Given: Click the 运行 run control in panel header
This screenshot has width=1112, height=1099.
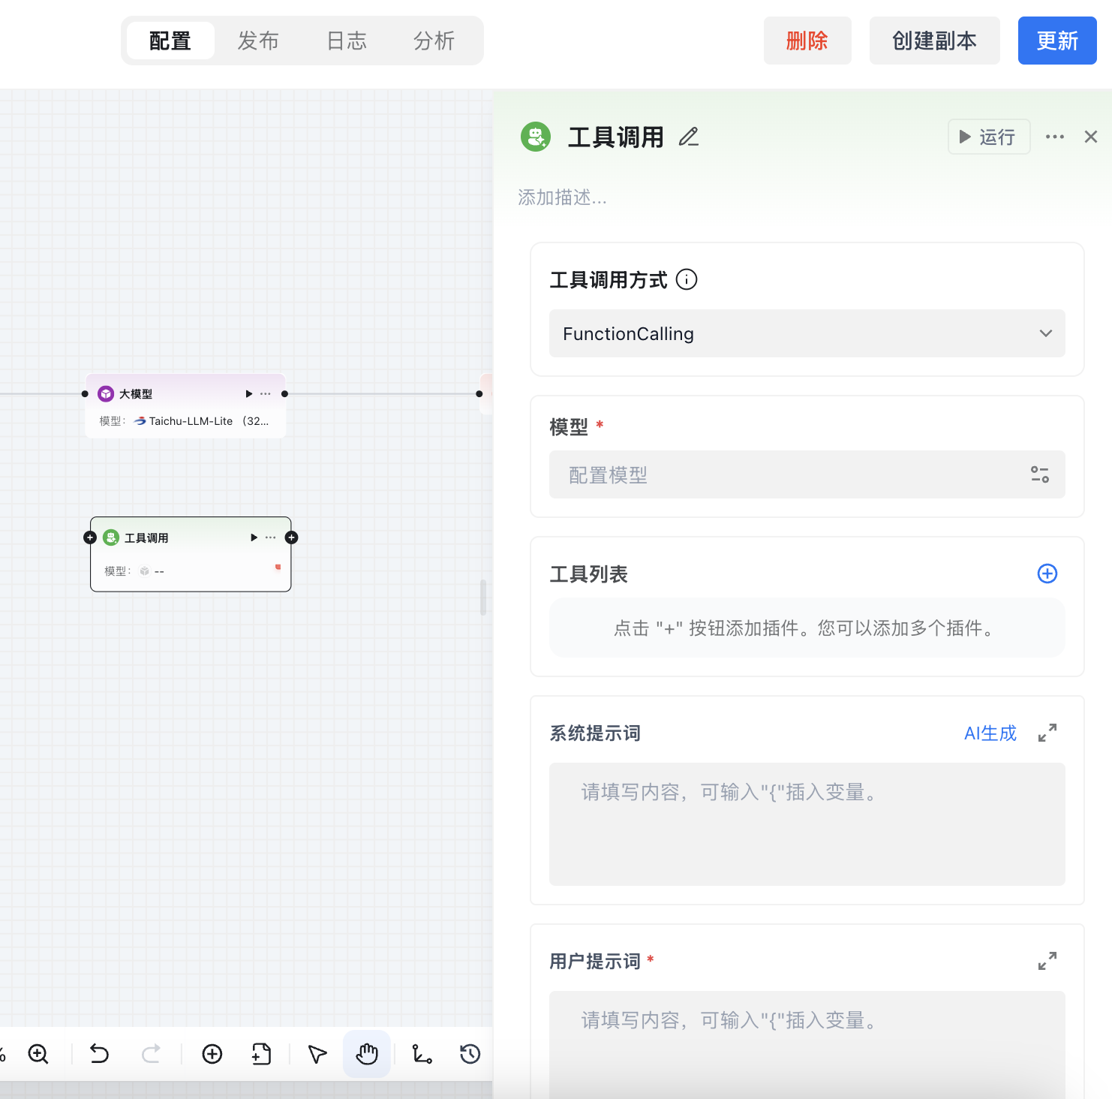Looking at the screenshot, I should 988,137.
